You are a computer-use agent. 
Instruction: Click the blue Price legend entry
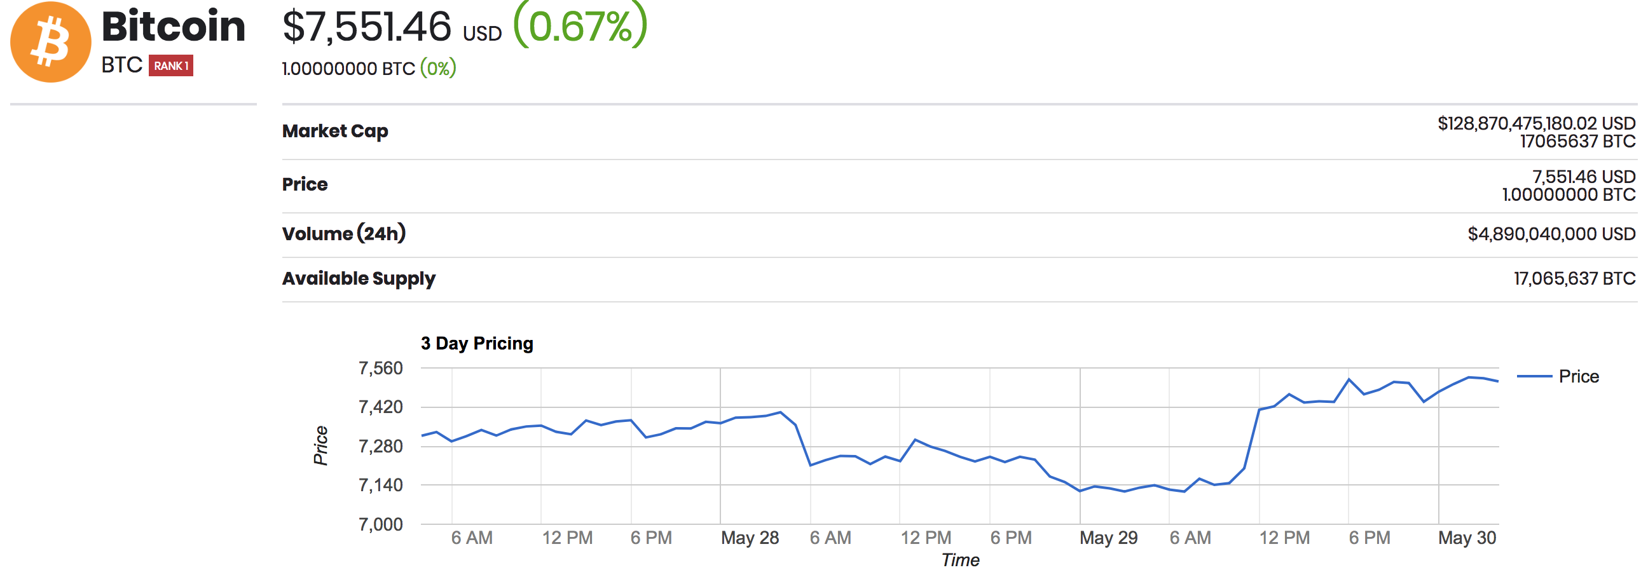coord(1558,376)
